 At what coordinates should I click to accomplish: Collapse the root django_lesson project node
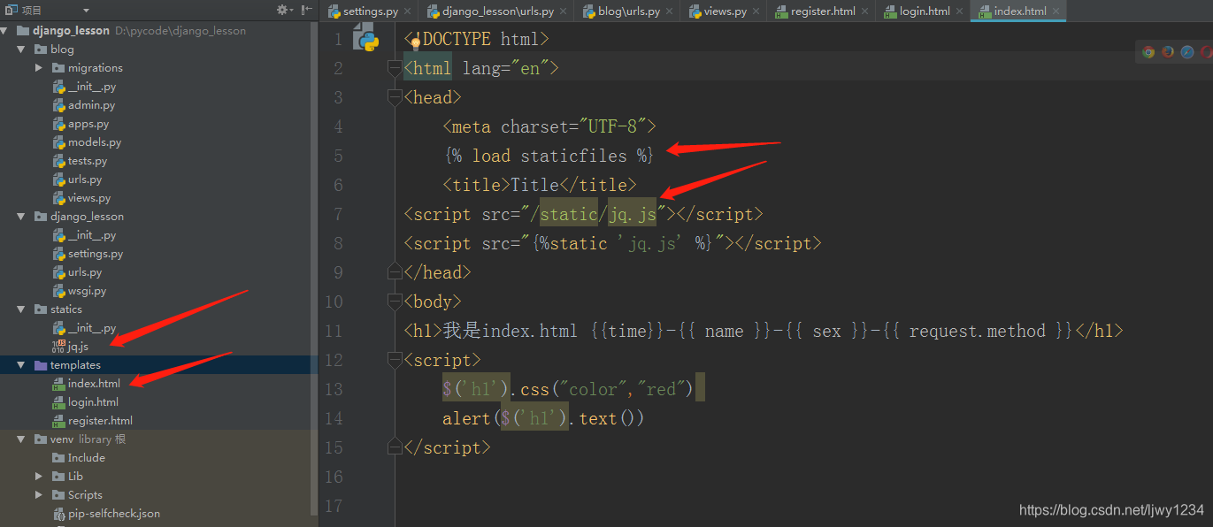(5, 30)
